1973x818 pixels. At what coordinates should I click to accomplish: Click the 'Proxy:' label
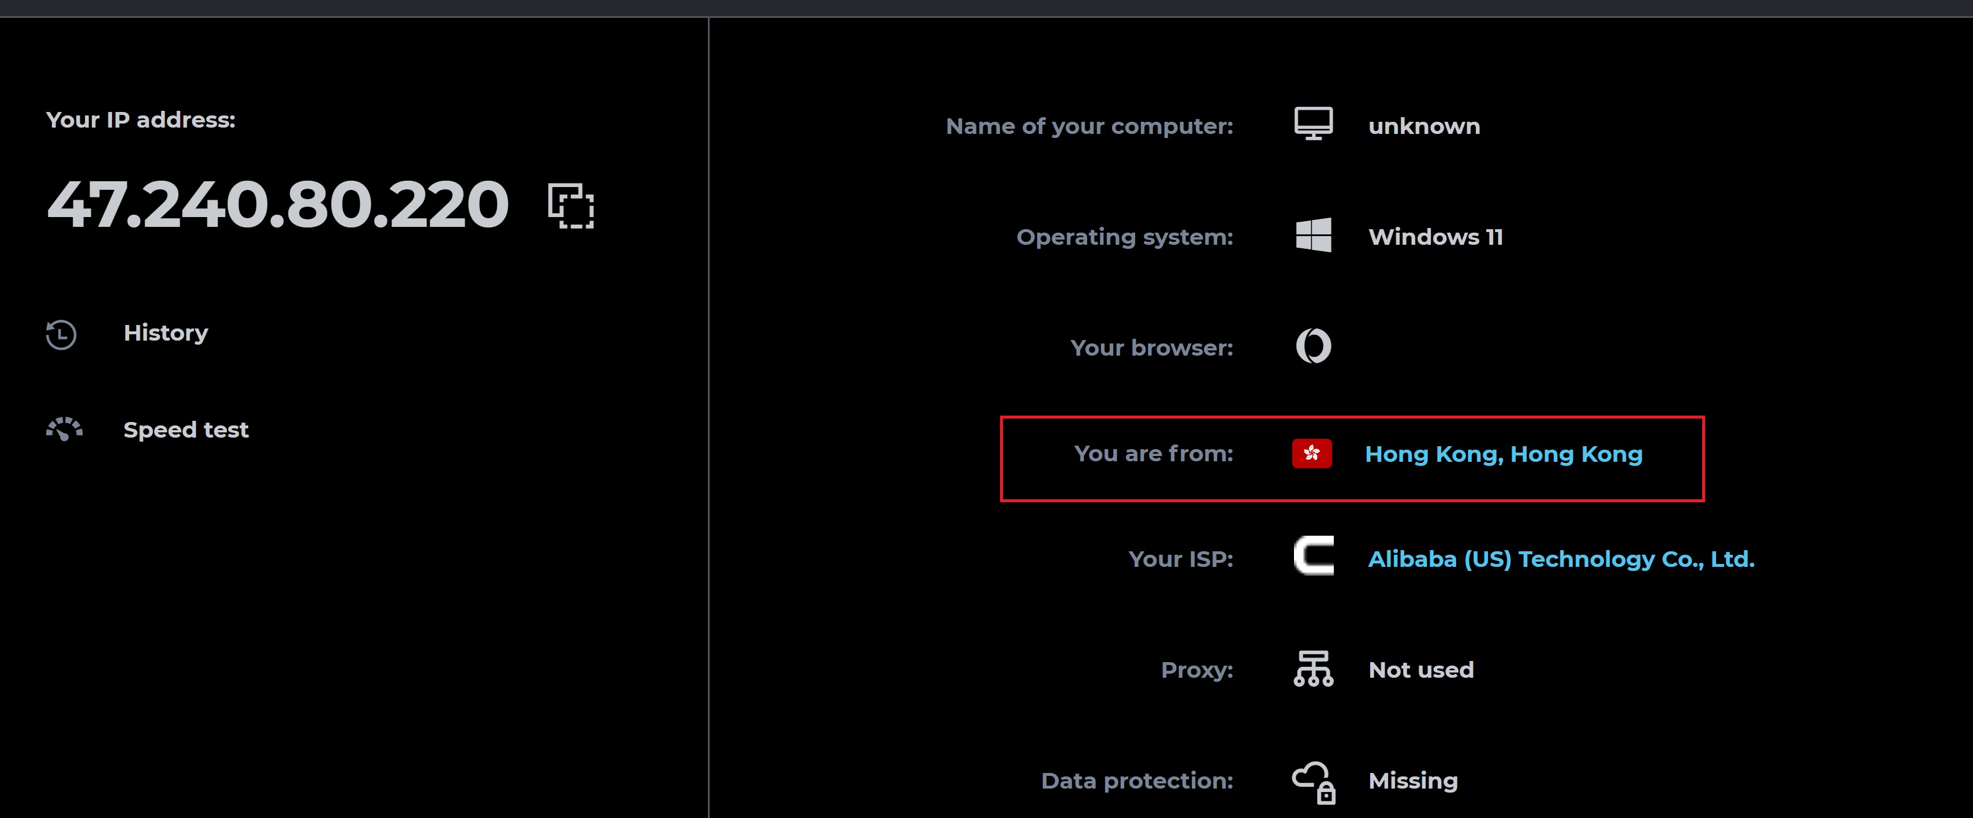point(1196,670)
